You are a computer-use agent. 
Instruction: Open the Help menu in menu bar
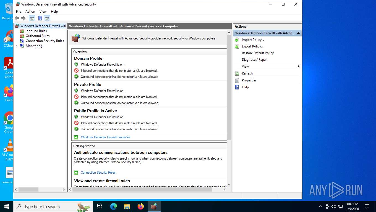point(54,12)
